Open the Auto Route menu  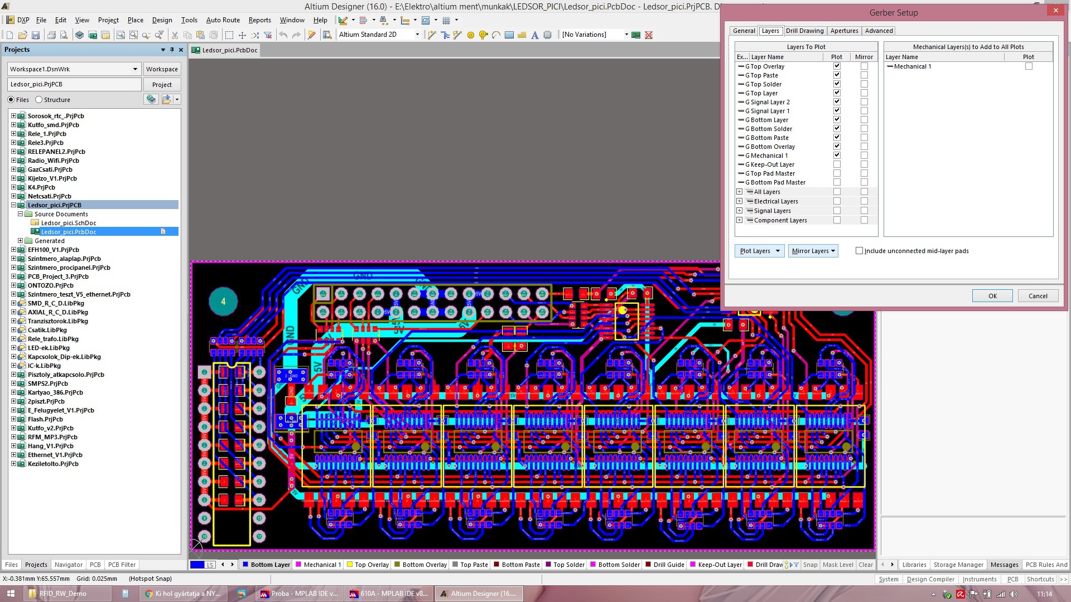(223, 20)
